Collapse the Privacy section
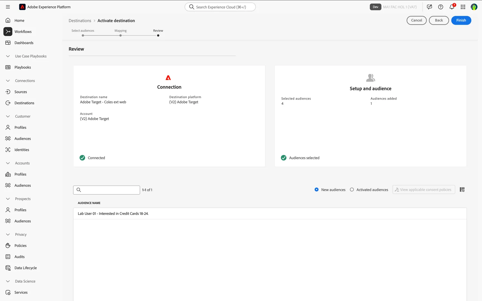 8,234
